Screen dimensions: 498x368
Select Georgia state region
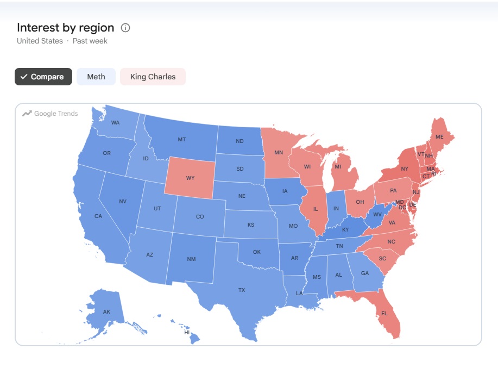tap(364, 273)
